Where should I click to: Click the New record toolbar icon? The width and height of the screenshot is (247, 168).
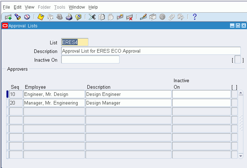8,17
